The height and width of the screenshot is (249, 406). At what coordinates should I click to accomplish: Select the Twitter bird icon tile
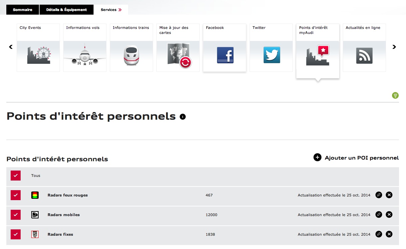271,48
